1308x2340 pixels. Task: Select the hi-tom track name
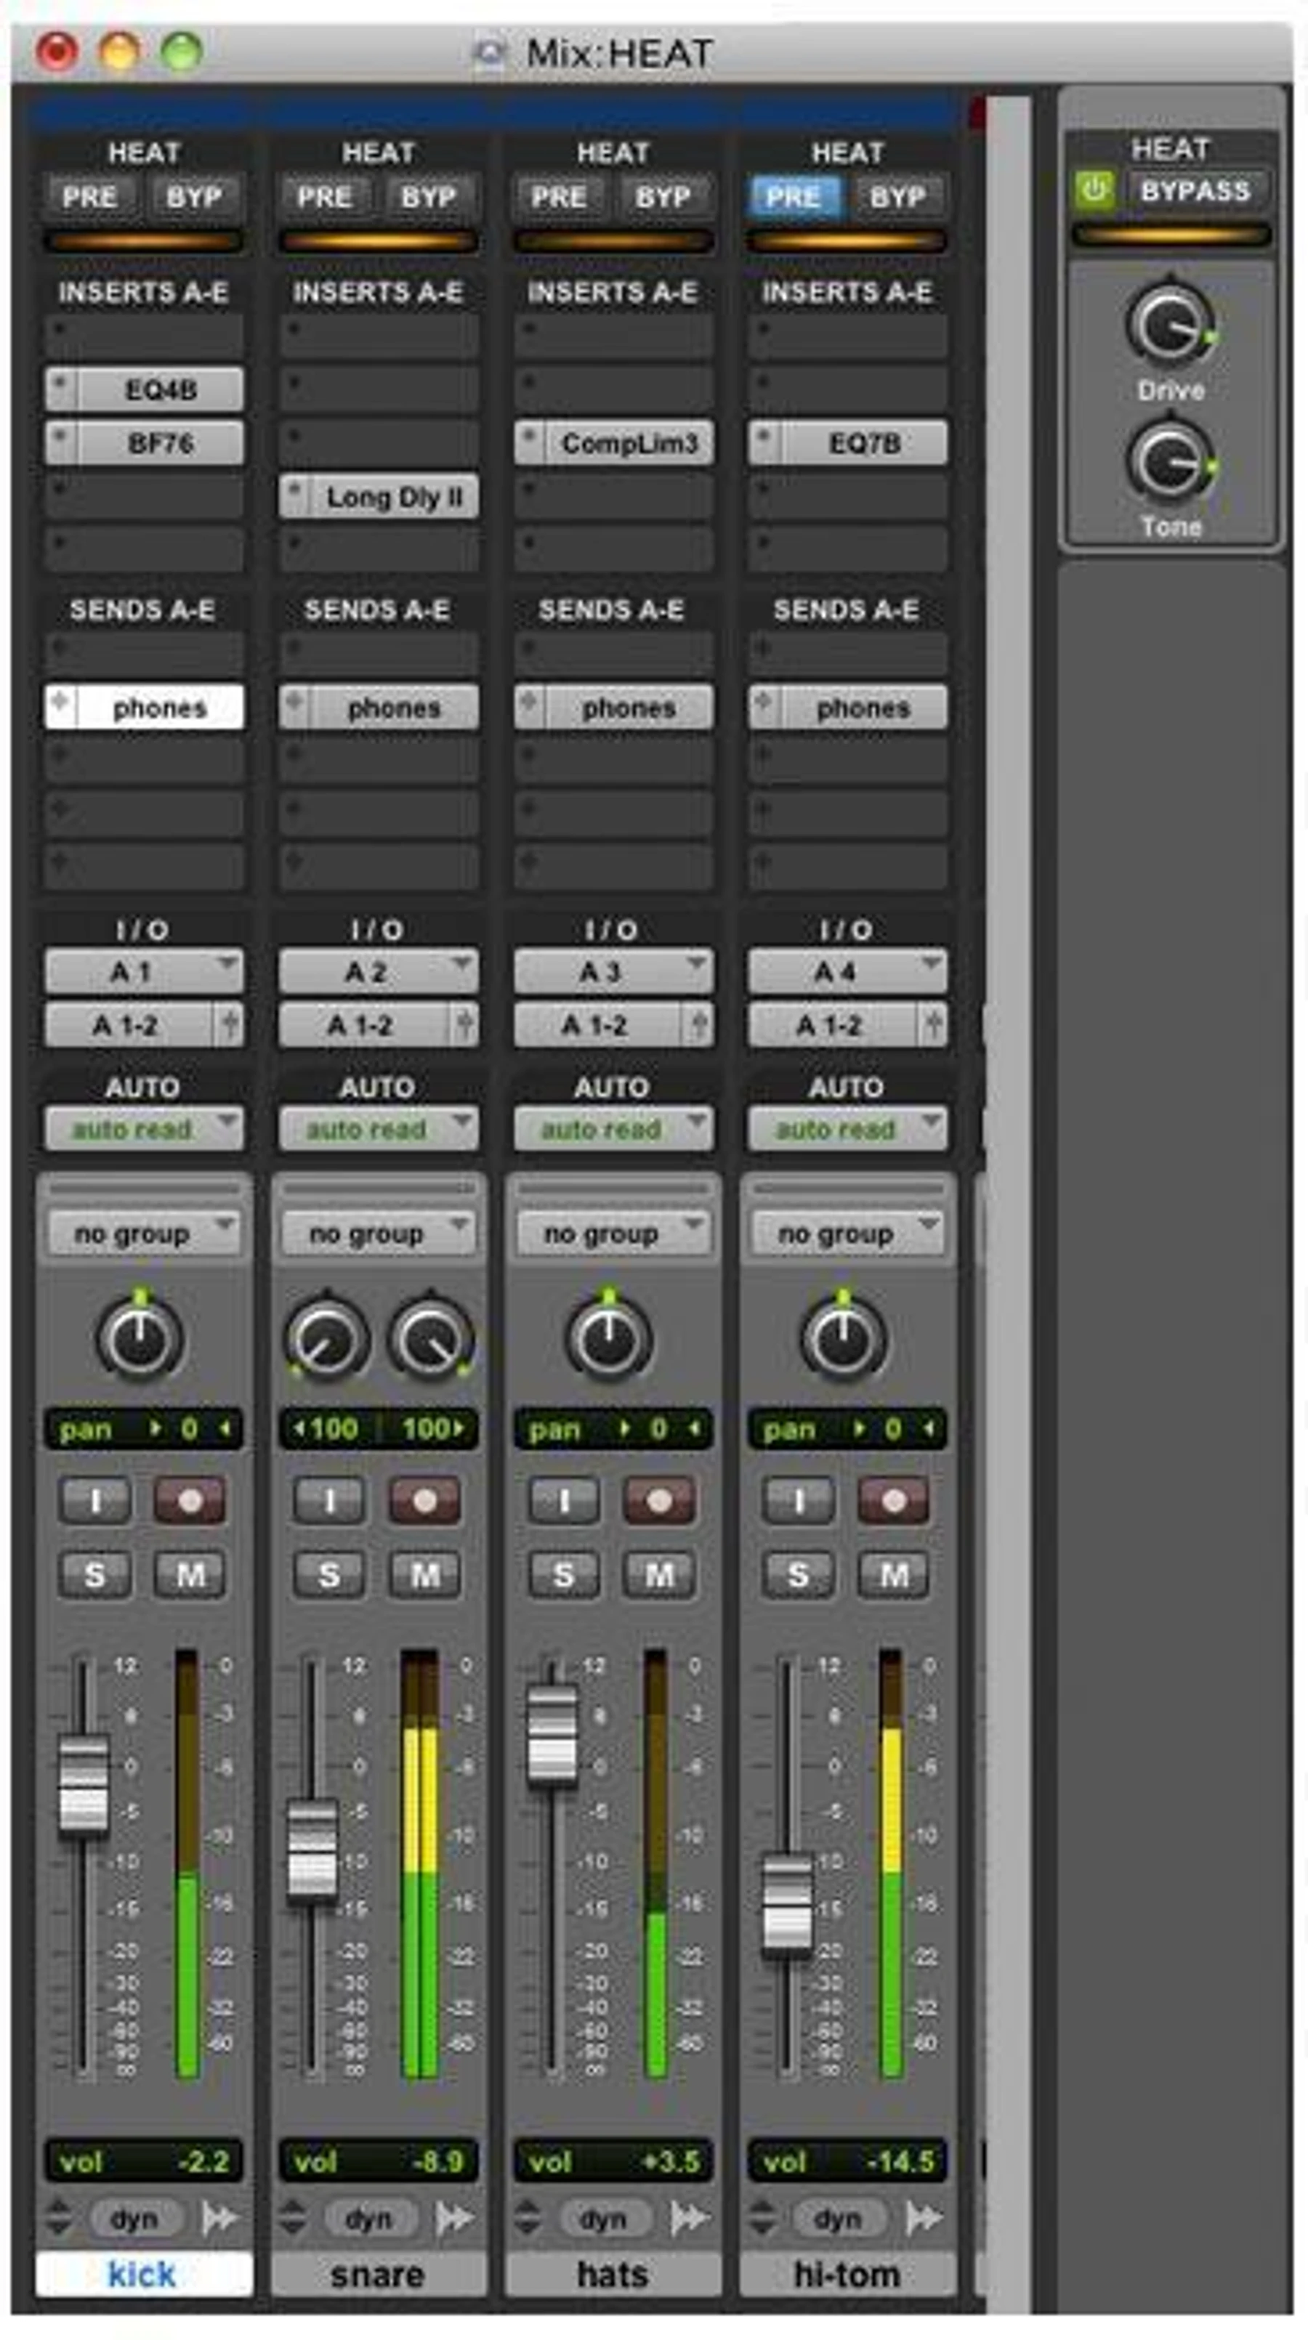click(x=847, y=2274)
